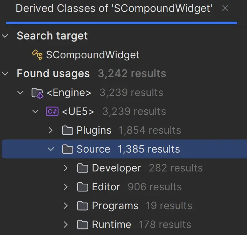This screenshot has height=235, width=247.
Task: Click the Editor folder icon
Action: [83, 187]
